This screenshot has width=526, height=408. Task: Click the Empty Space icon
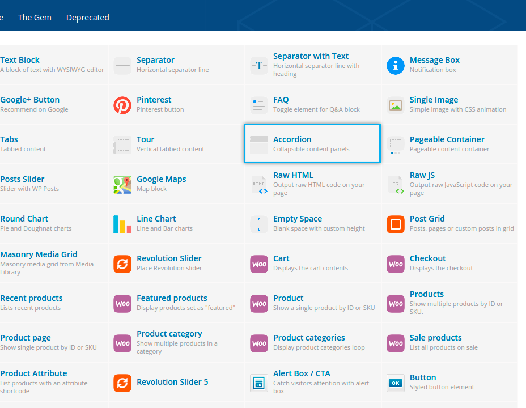tap(259, 224)
